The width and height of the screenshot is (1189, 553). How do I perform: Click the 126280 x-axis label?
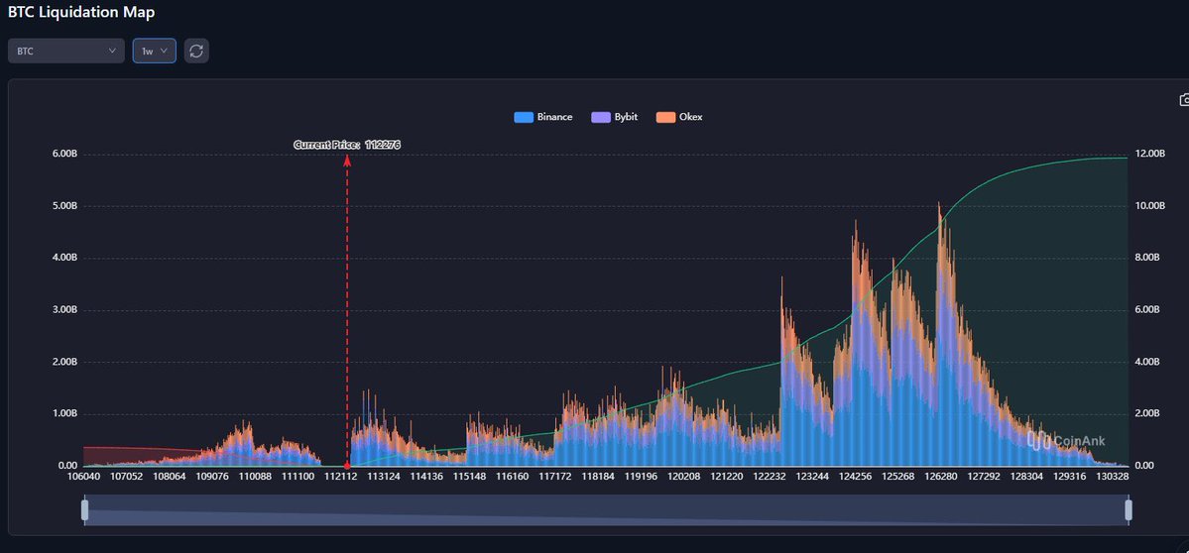[x=940, y=477]
